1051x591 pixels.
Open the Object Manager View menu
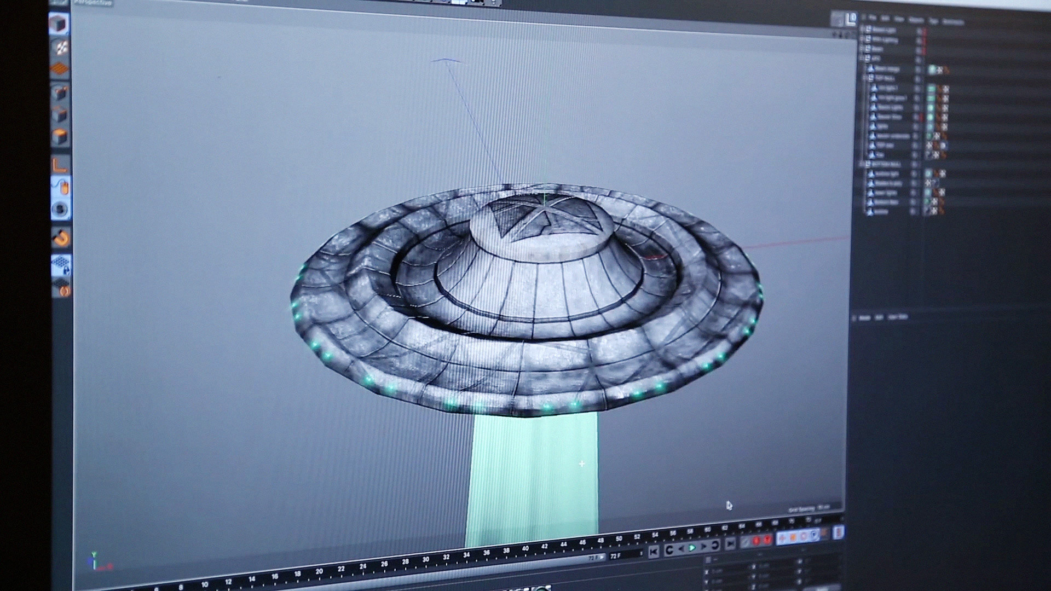point(899,19)
